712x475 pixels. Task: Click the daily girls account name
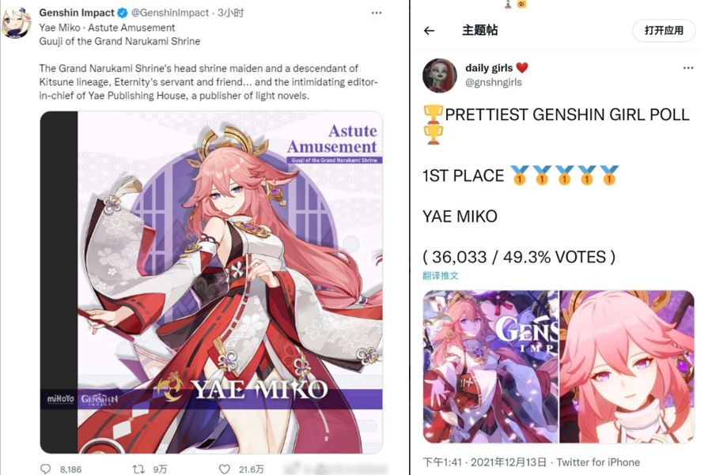coord(489,68)
